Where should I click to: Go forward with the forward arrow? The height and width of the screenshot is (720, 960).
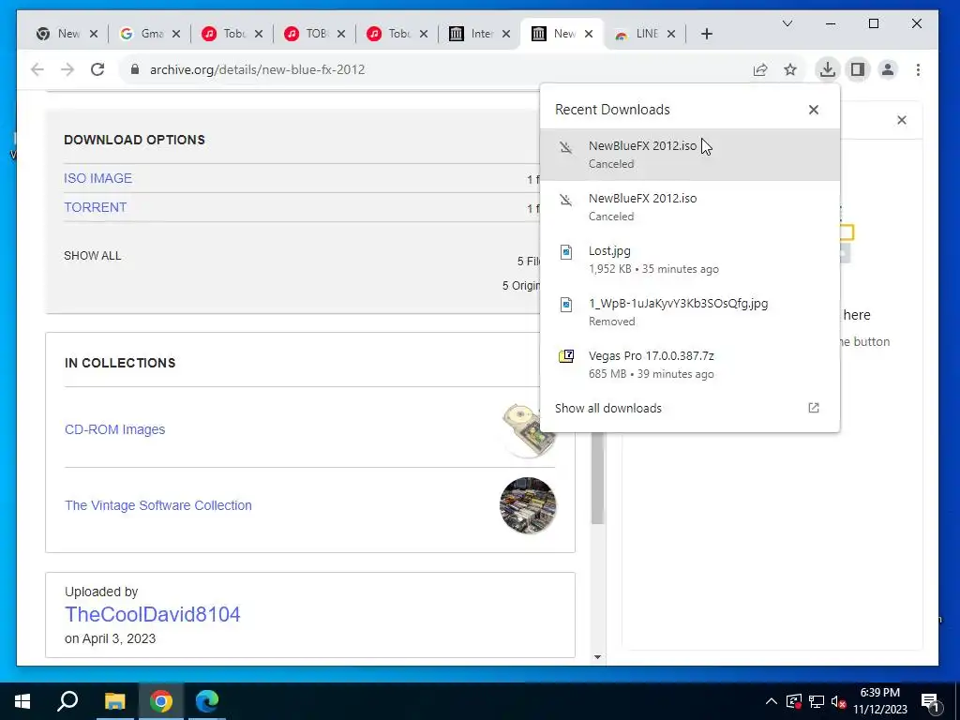[x=67, y=69]
